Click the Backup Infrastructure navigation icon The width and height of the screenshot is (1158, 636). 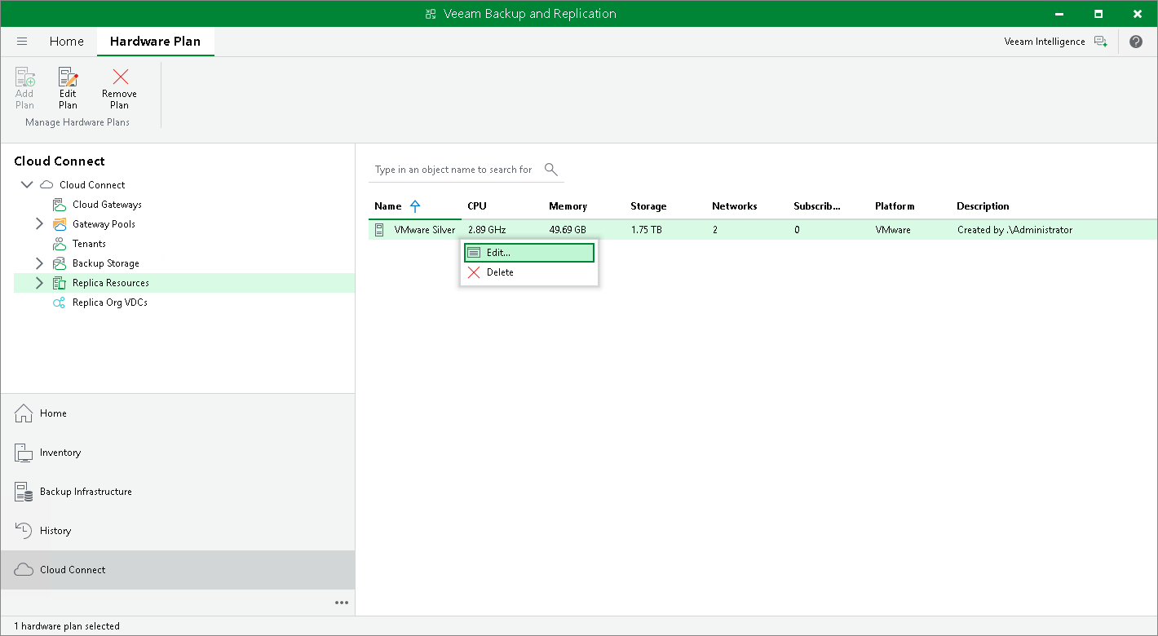pyautogui.click(x=24, y=492)
